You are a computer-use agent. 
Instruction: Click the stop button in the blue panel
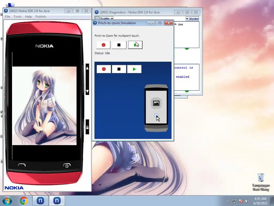point(119,69)
